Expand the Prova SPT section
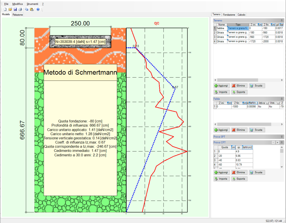 point(282,136)
